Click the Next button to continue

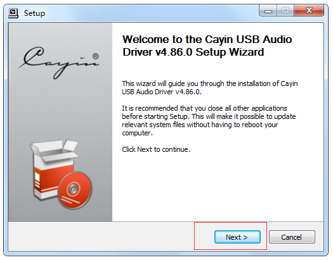pyautogui.click(x=237, y=237)
